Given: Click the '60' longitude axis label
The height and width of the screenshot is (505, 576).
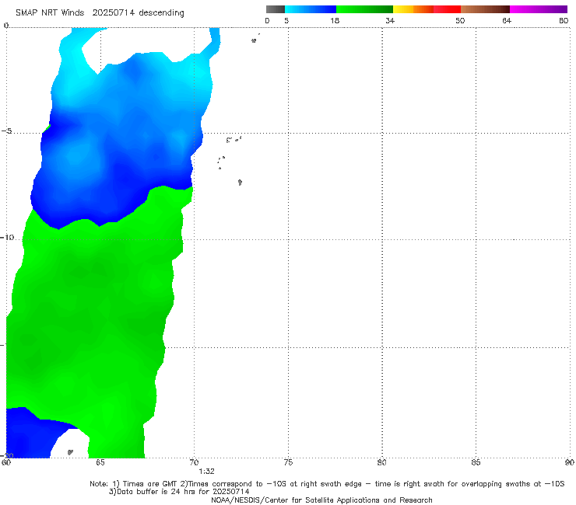Looking at the screenshot, I should (x=6, y=462).
